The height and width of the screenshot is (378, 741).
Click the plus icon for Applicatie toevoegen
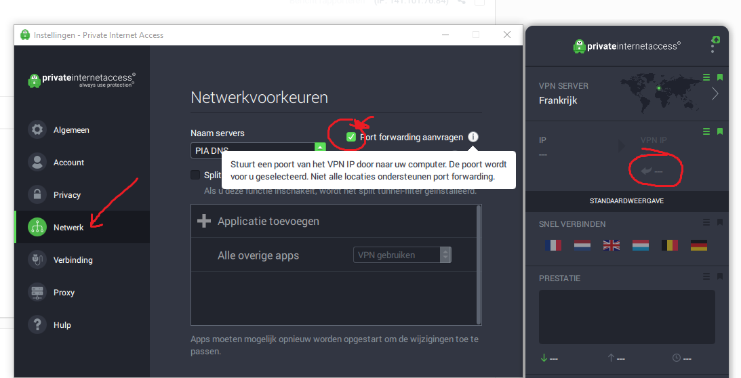click(x=203, y=221)
